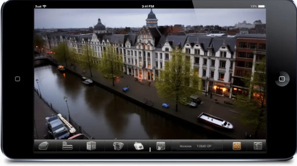Tap the battery percentage in status bar
297x166 pixels.
coord(254,7)
